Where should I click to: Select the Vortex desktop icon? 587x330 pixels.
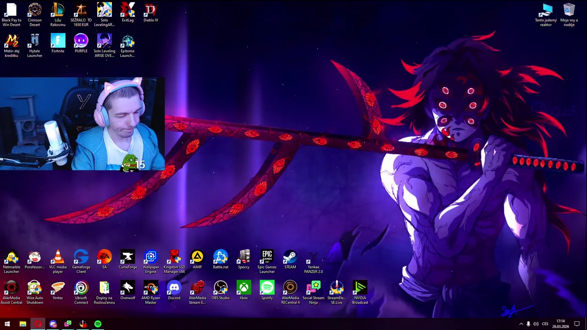pyautogui.click(x=58, y=290)
